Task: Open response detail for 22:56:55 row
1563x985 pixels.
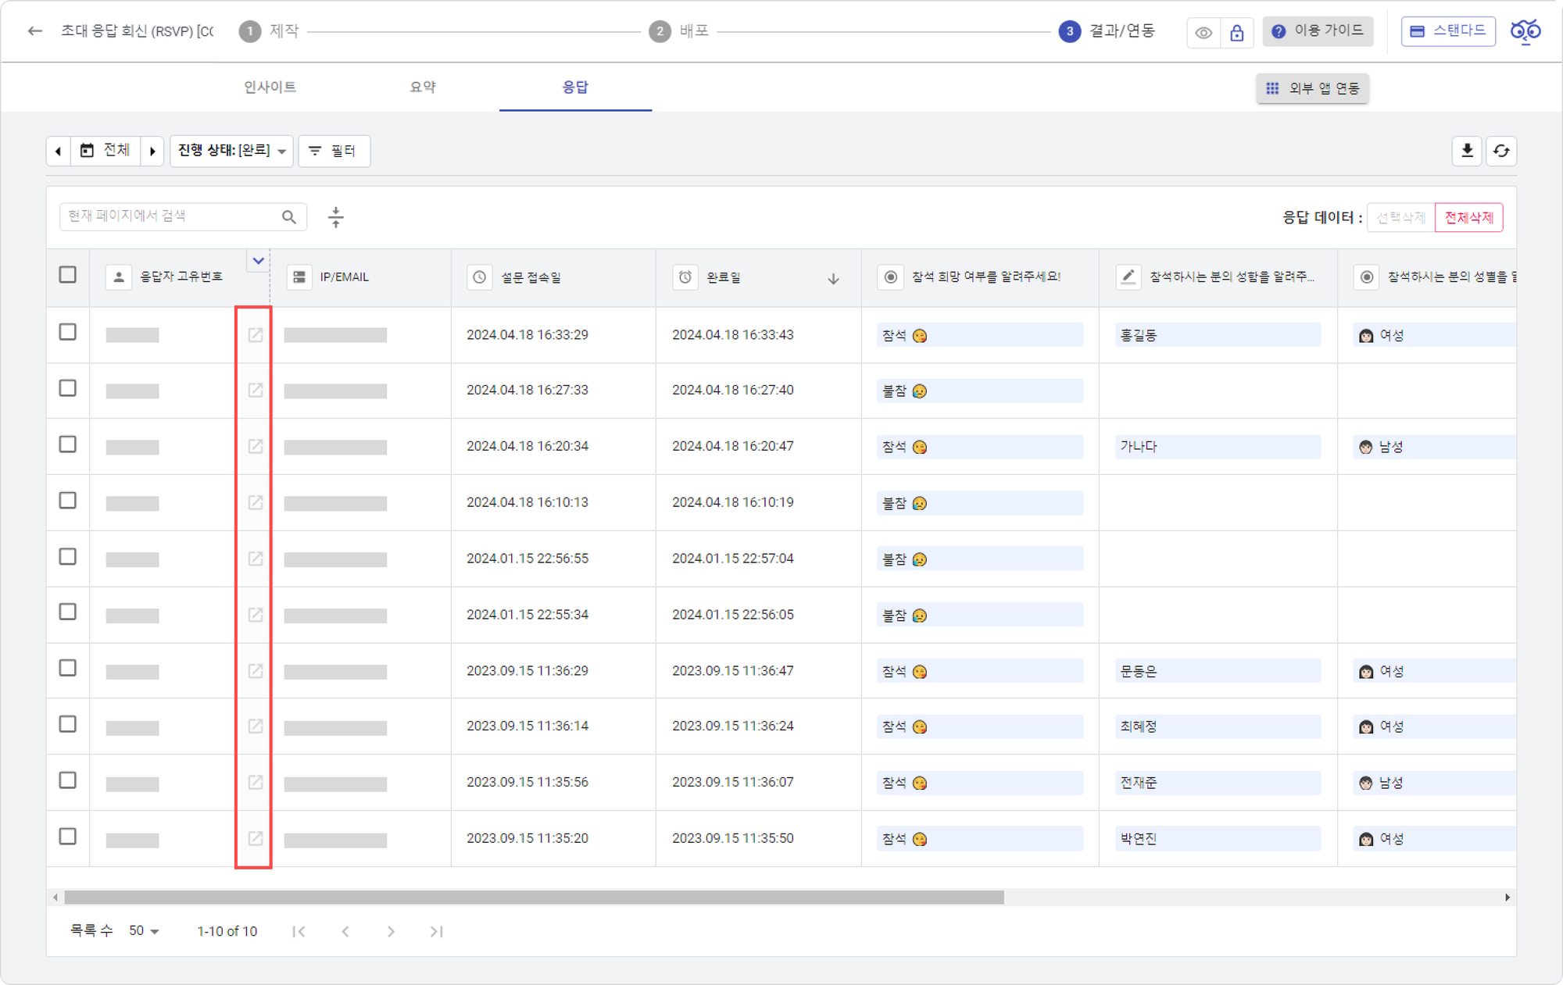Action: [256, 559]
